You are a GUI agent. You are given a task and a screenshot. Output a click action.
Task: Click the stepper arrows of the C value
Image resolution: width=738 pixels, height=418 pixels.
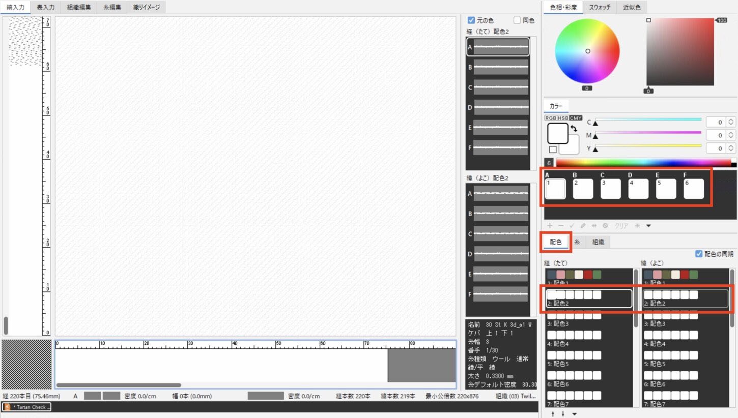tap(731, 122)
